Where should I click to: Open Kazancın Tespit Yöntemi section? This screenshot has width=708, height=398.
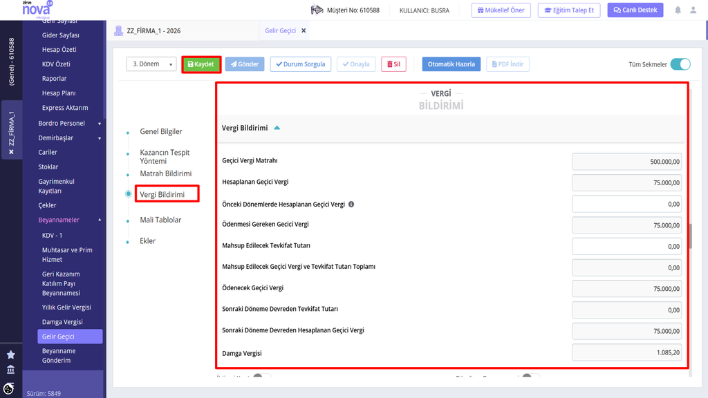click(x=165, y=157)
